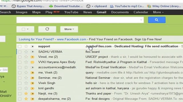The height and width of the screenshot is (102, 183).
Task: Select the support JumboFiles email checkbox
Action: tap(20, 46)
